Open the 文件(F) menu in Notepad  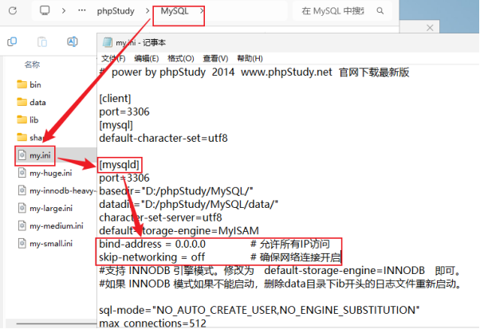(113, 58)
